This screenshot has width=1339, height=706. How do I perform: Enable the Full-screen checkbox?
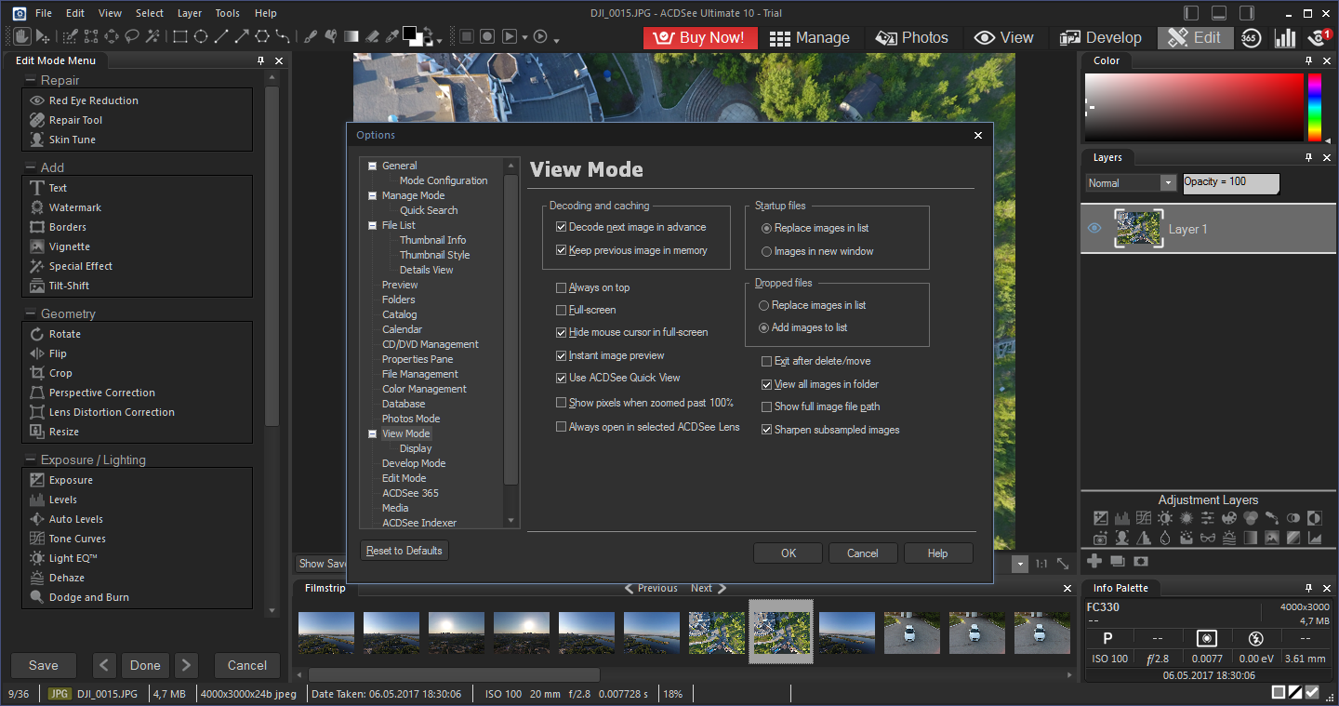[x=561, y=310]
